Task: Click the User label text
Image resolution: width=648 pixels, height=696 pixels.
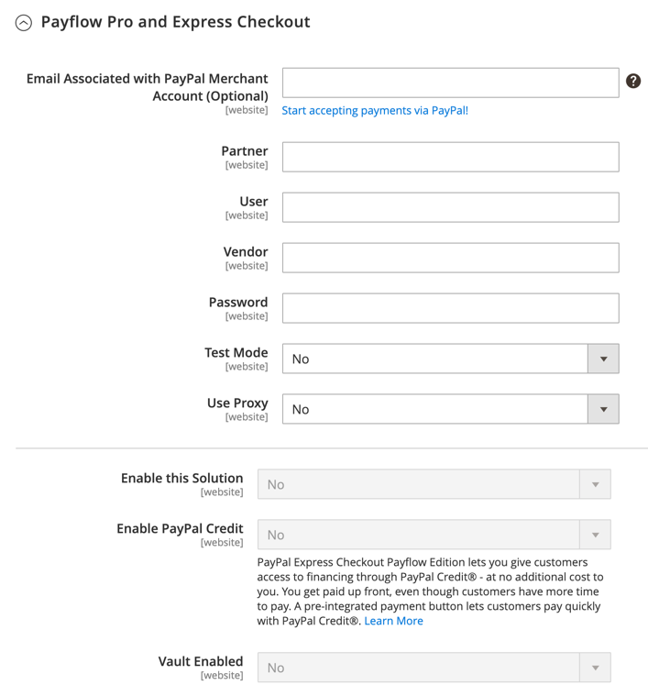Action: click(x=254, y=202)
